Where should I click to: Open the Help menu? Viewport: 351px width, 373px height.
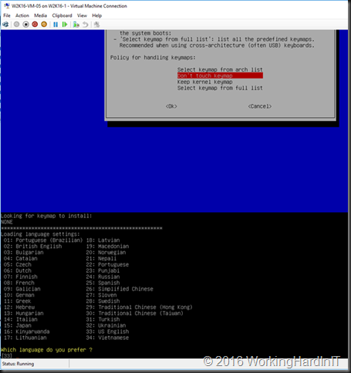pos(97,15)
